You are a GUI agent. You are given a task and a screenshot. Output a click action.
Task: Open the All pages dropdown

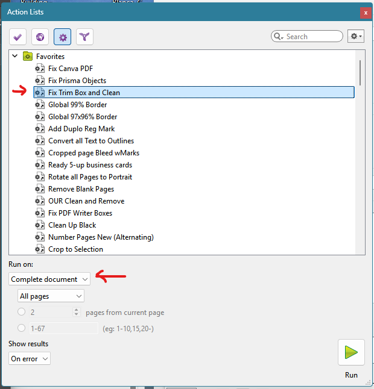pos(51,296)
